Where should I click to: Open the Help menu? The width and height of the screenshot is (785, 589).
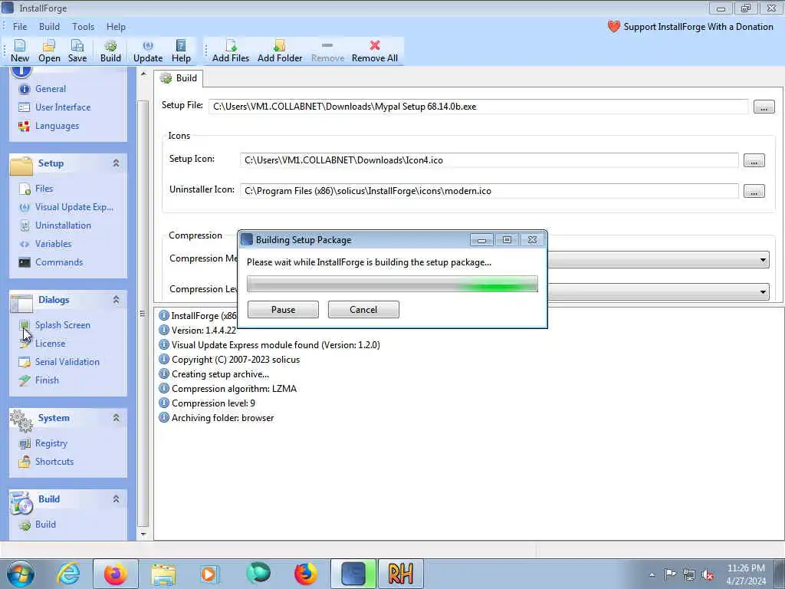tap(116, 27)
